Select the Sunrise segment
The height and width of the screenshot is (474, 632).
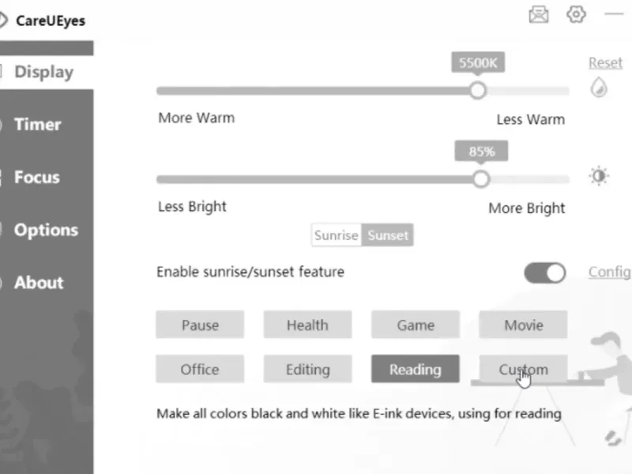tap(337, 235)
